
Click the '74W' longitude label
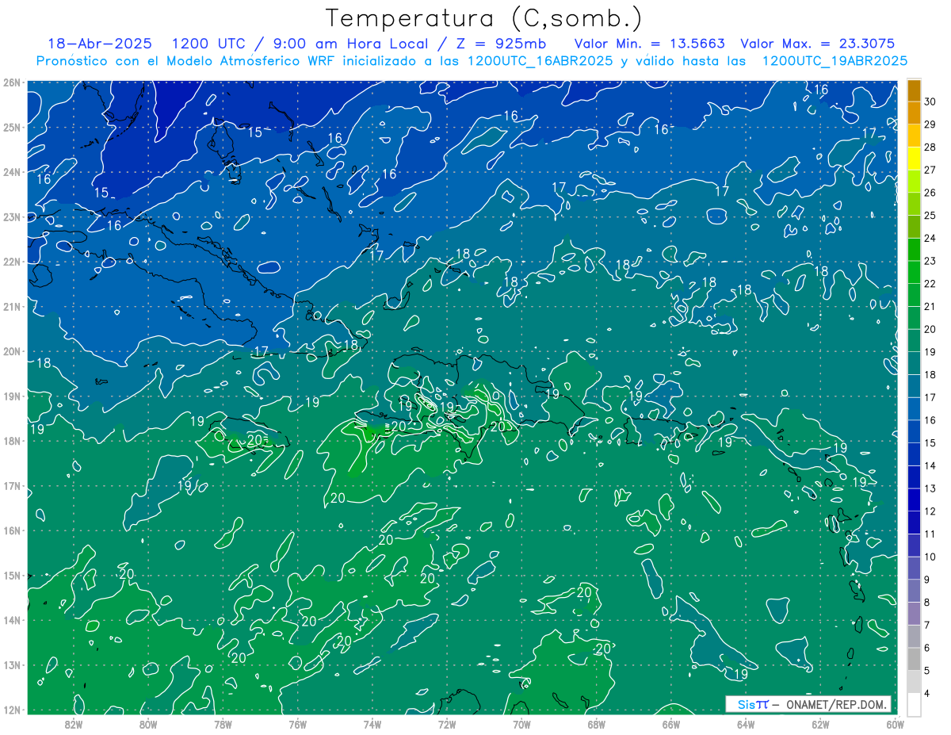tap(372, 724)
